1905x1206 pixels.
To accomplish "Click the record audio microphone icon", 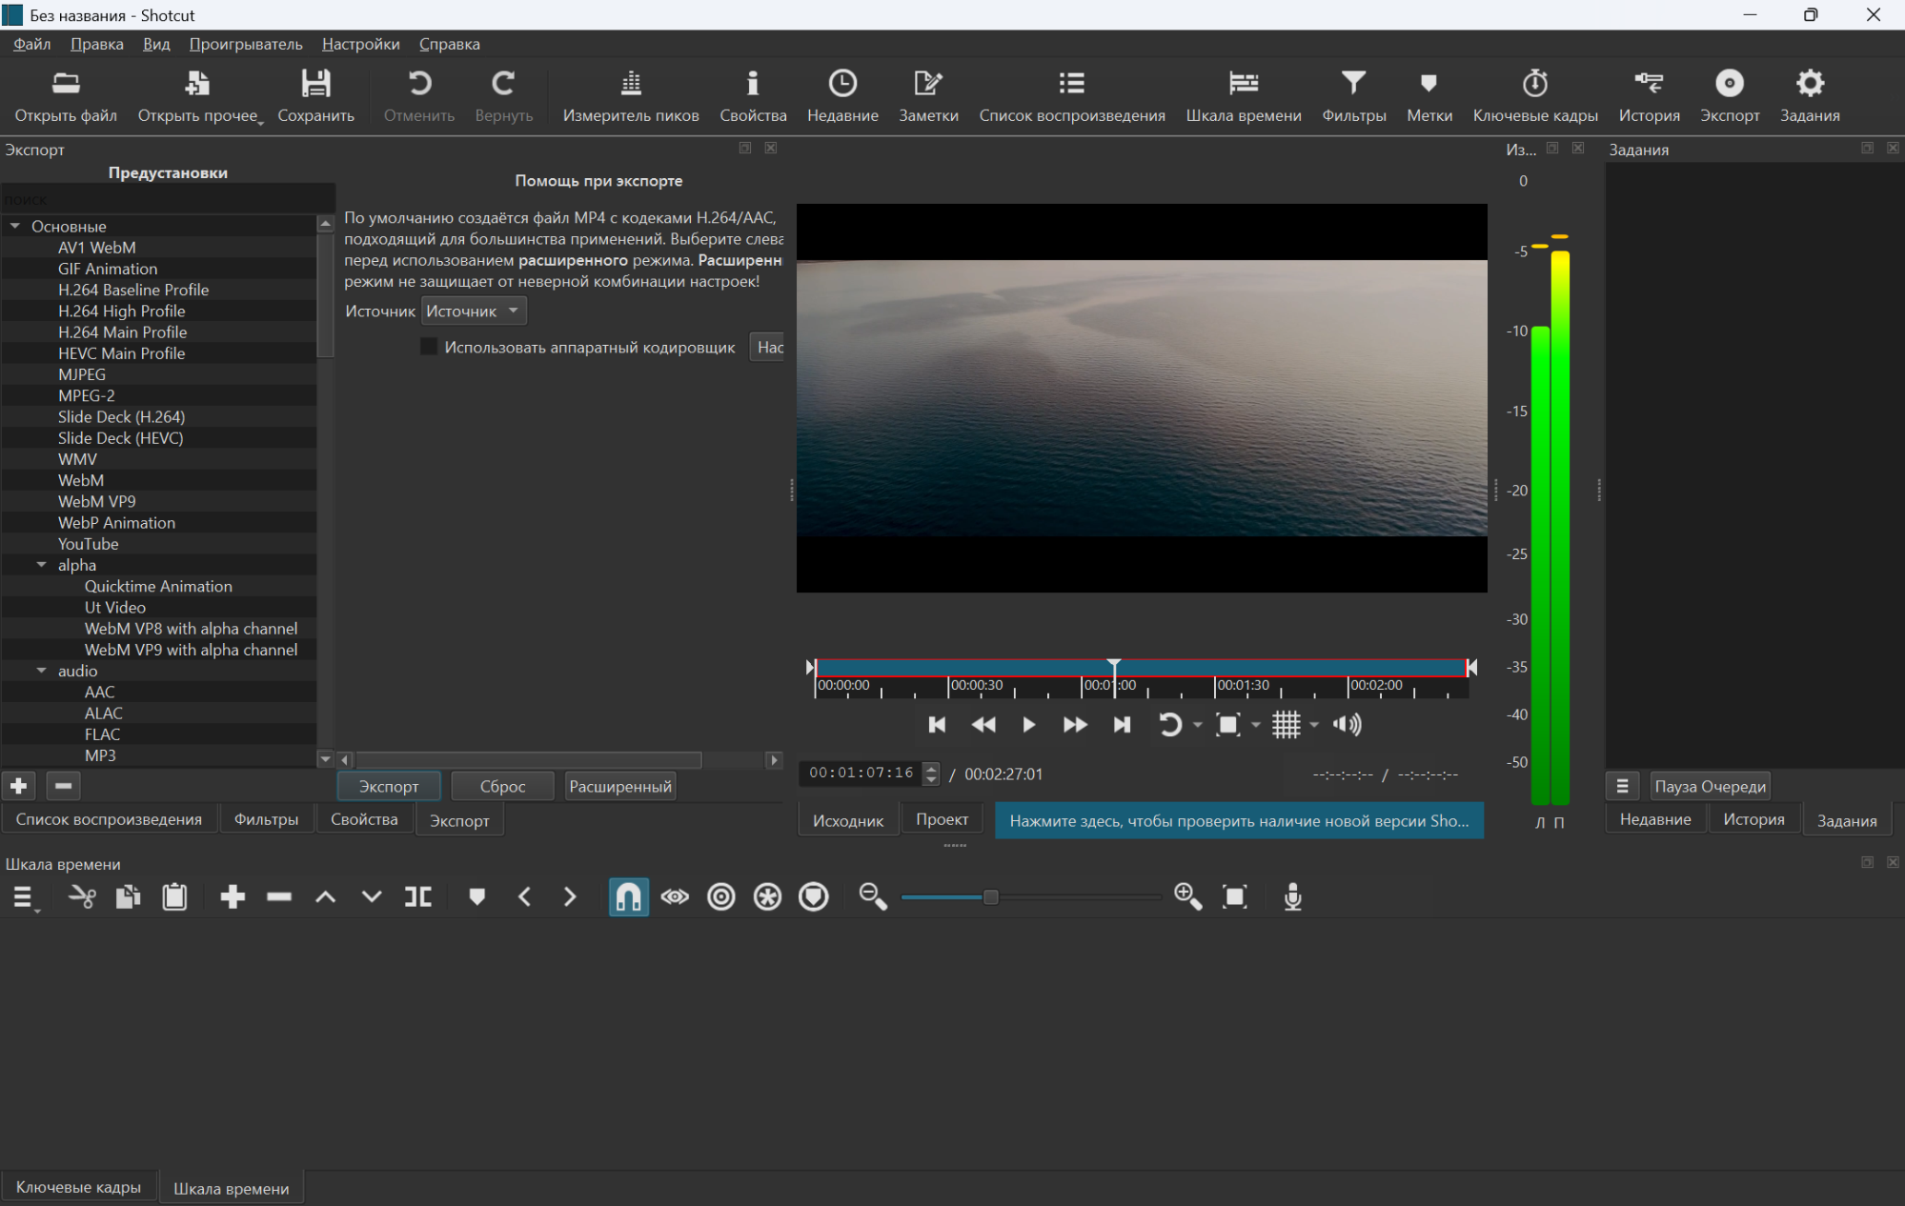I will [x=1292, y=896].
